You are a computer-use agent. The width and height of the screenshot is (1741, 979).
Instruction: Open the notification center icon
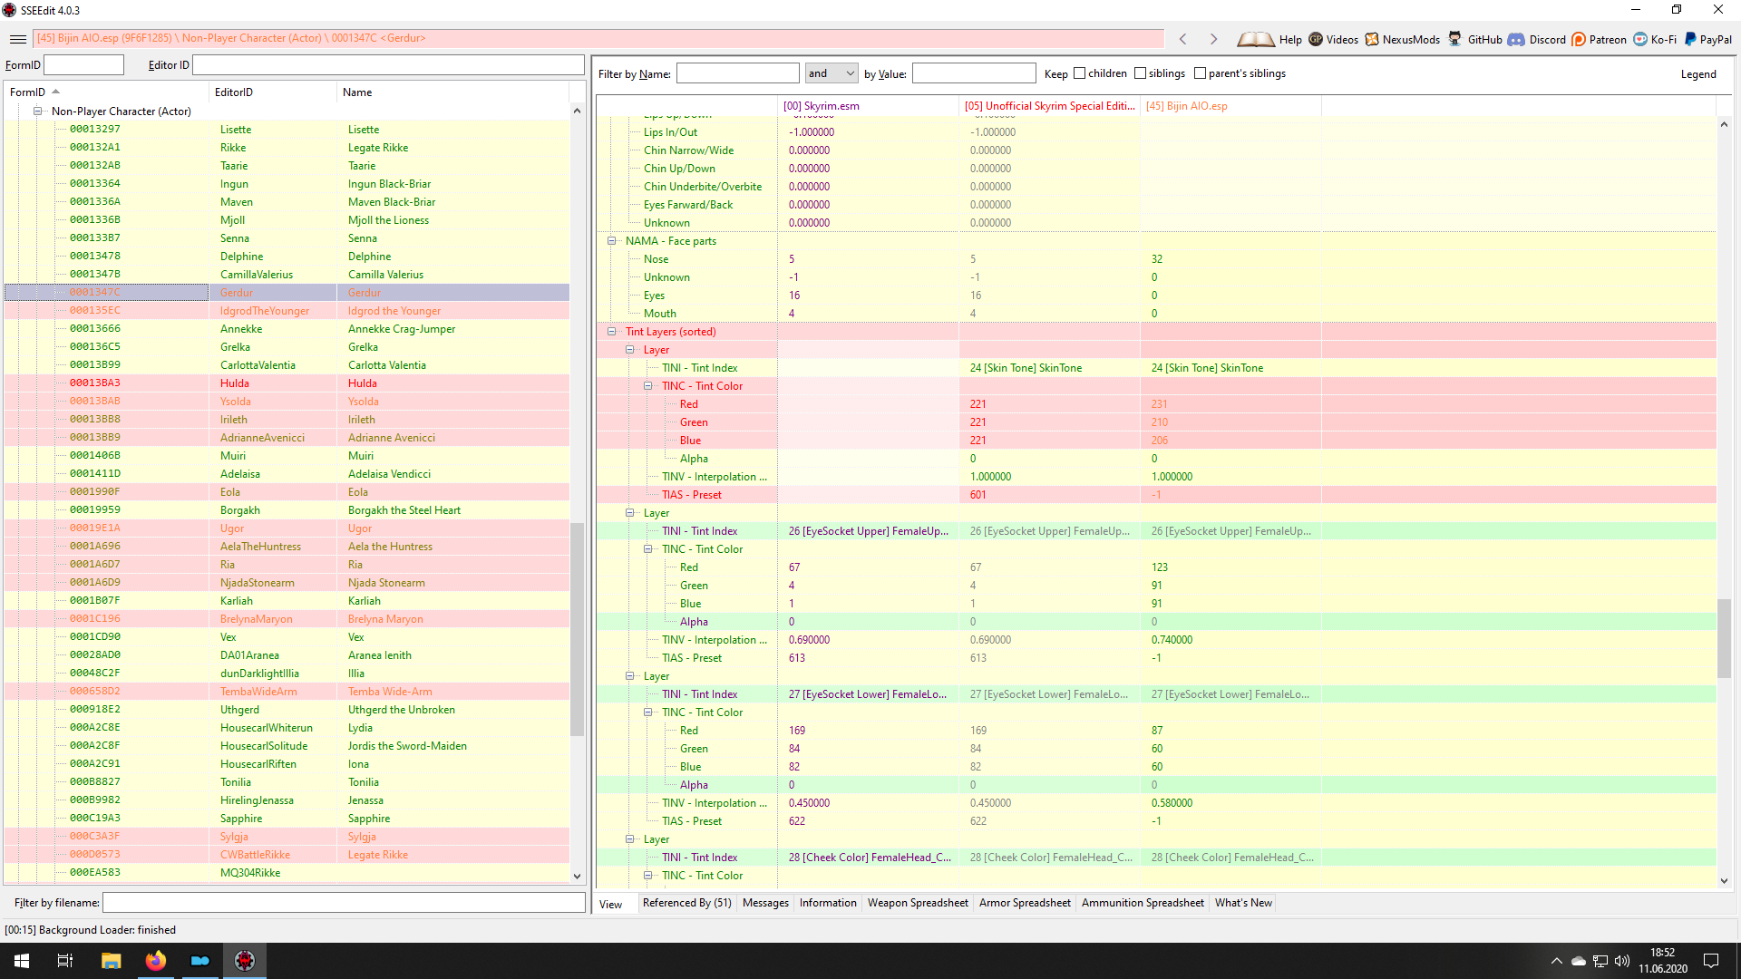pyautogui.click(x=1711, y=961)
